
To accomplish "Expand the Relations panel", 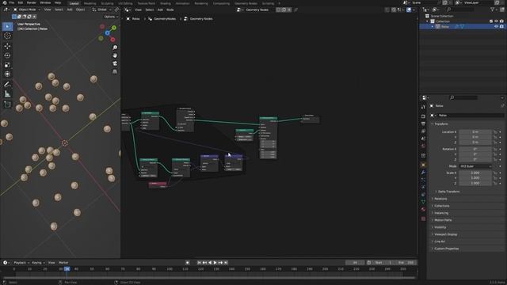I will coord(440,199).
